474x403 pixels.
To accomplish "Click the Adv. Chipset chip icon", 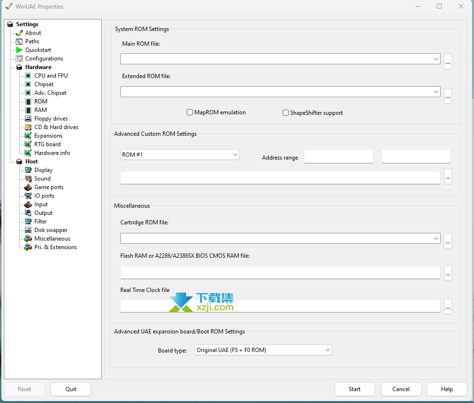I will coord(28,93).
